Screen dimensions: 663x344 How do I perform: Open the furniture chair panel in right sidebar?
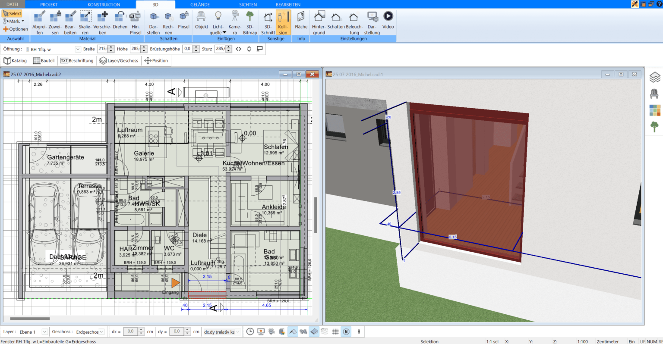655,94
